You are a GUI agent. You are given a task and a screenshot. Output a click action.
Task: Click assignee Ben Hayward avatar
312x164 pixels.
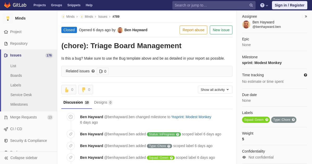tap(246, 24)
